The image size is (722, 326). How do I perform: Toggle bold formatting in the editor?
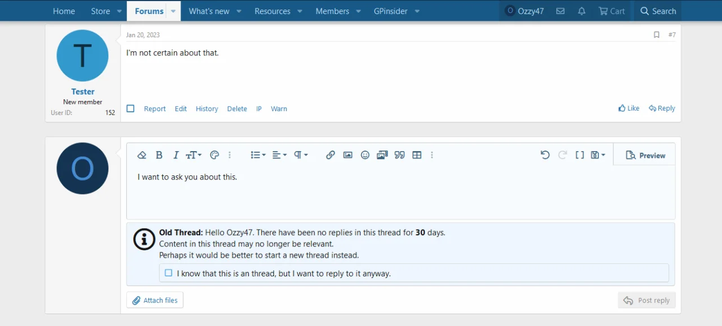[x=159, y=155]
